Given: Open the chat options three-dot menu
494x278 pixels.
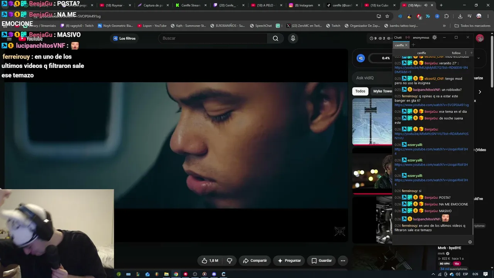Looking at the screenshot, I should (465, 53).
